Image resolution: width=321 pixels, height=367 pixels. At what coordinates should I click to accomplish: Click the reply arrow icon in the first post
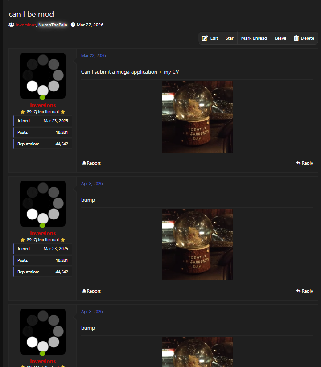[x=298, y=163]
